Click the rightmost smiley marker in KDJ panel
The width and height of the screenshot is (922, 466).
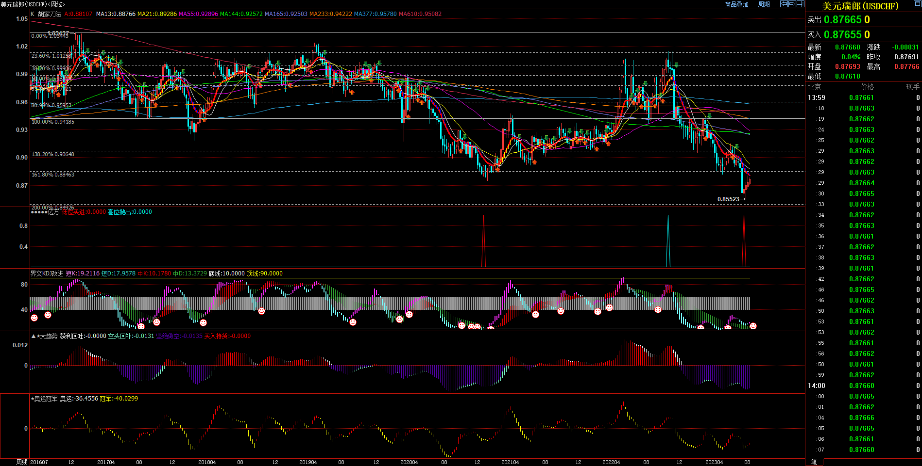tap(753, 326)
